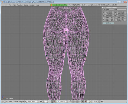Image resolution: width=128 pixels, height=104 pixels.
Task: Click the DimX value field
Action: point(120,18)
